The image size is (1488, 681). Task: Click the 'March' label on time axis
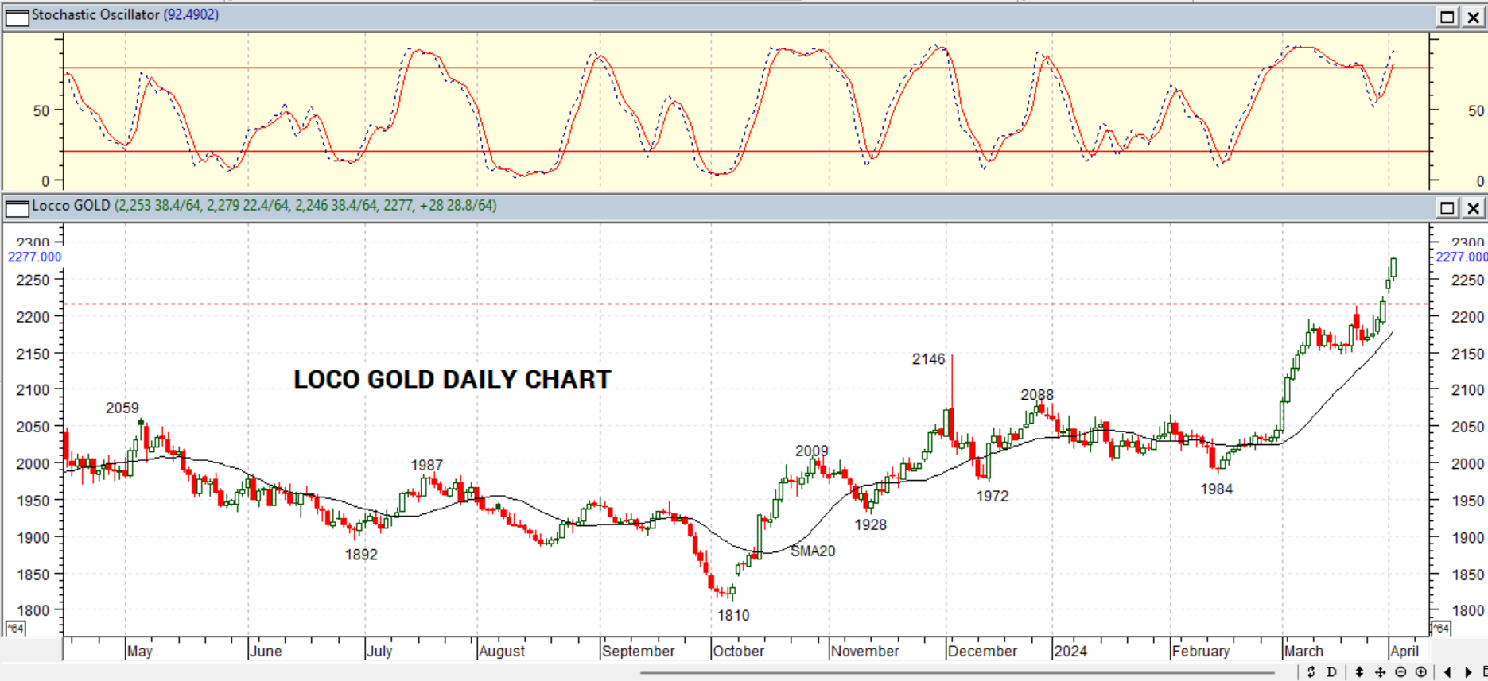coord(1304,651)
